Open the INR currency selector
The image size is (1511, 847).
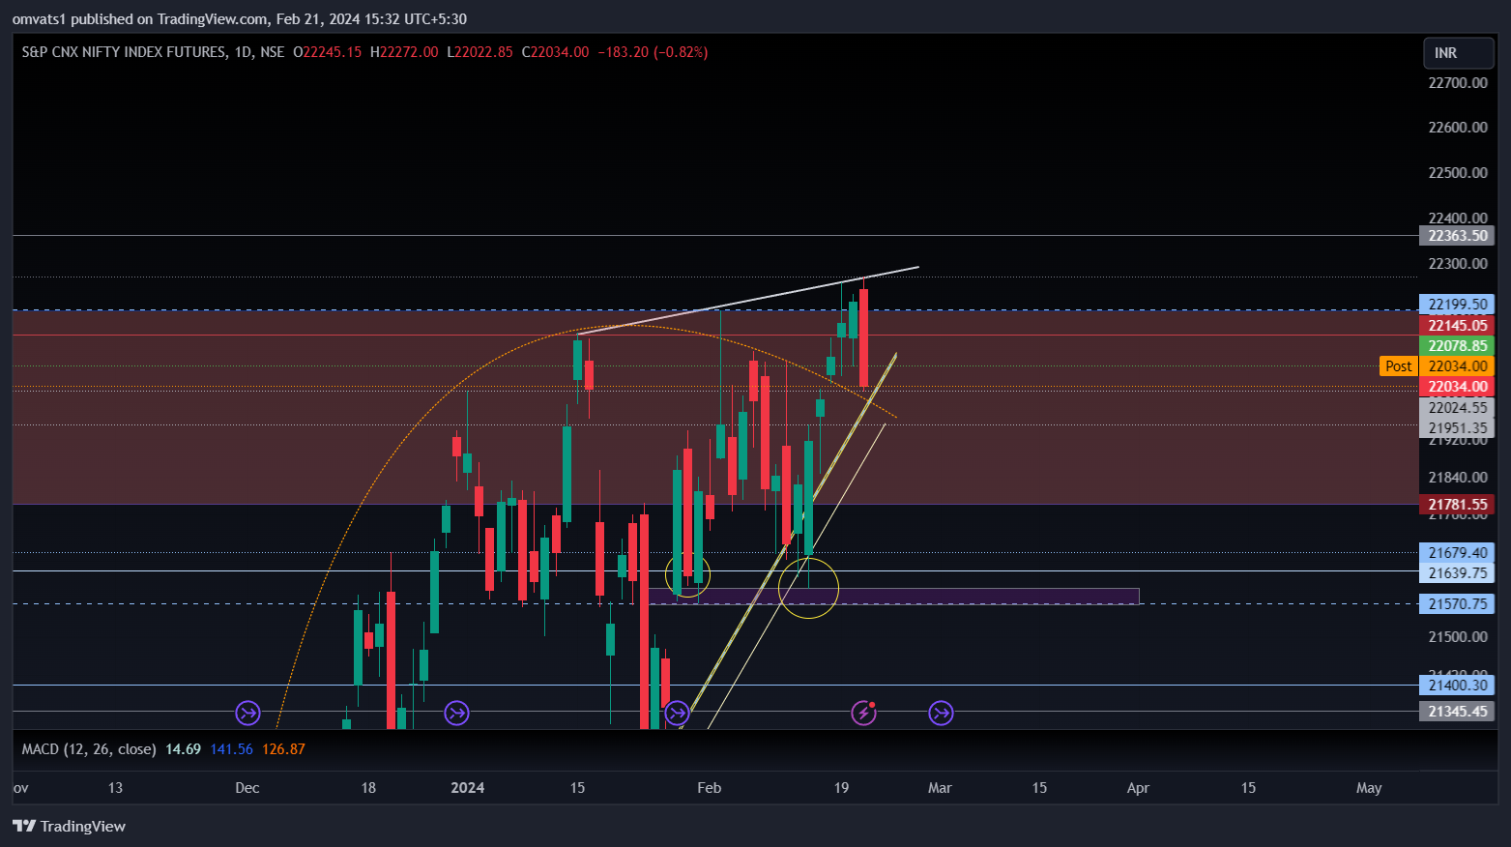(1458, 53)
